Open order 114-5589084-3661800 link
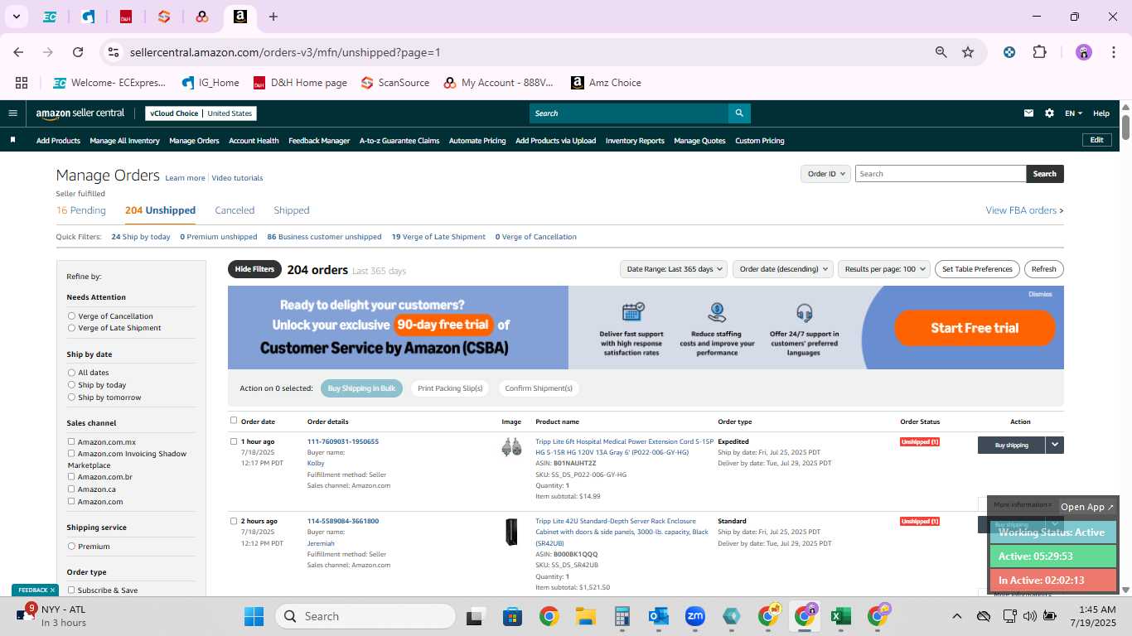The image size is (1132, 636). [x=343, y=521]
